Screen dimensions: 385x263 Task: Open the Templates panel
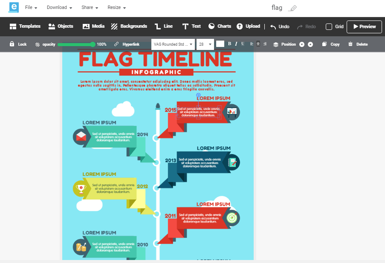[25, 26]
